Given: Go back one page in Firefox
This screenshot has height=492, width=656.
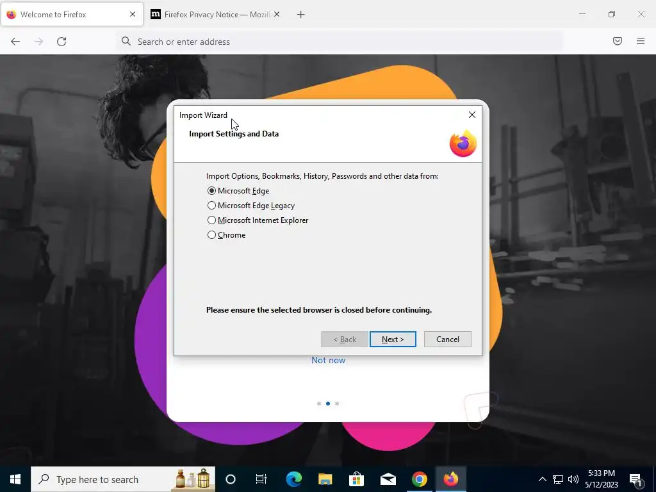Looking at the screenshot, I should point(15,42).
